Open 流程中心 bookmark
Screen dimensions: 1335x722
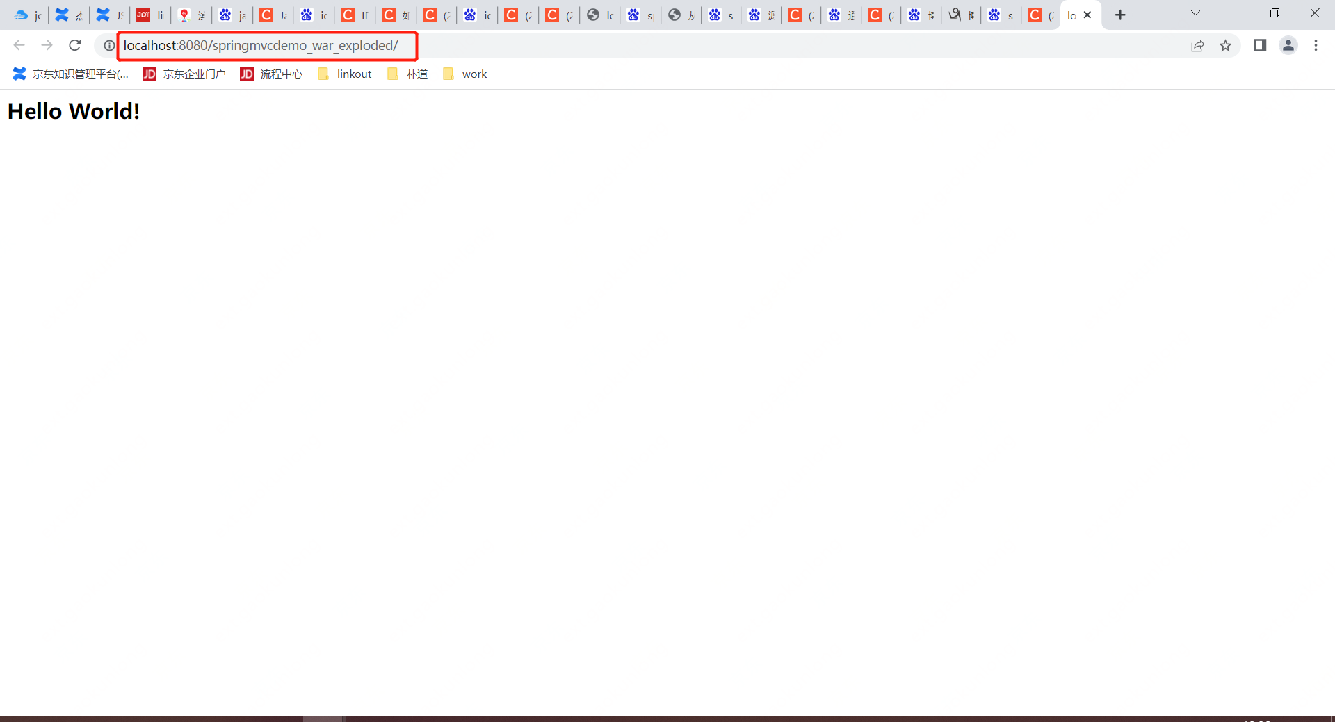pyautogui.click(x=271, y=74)
